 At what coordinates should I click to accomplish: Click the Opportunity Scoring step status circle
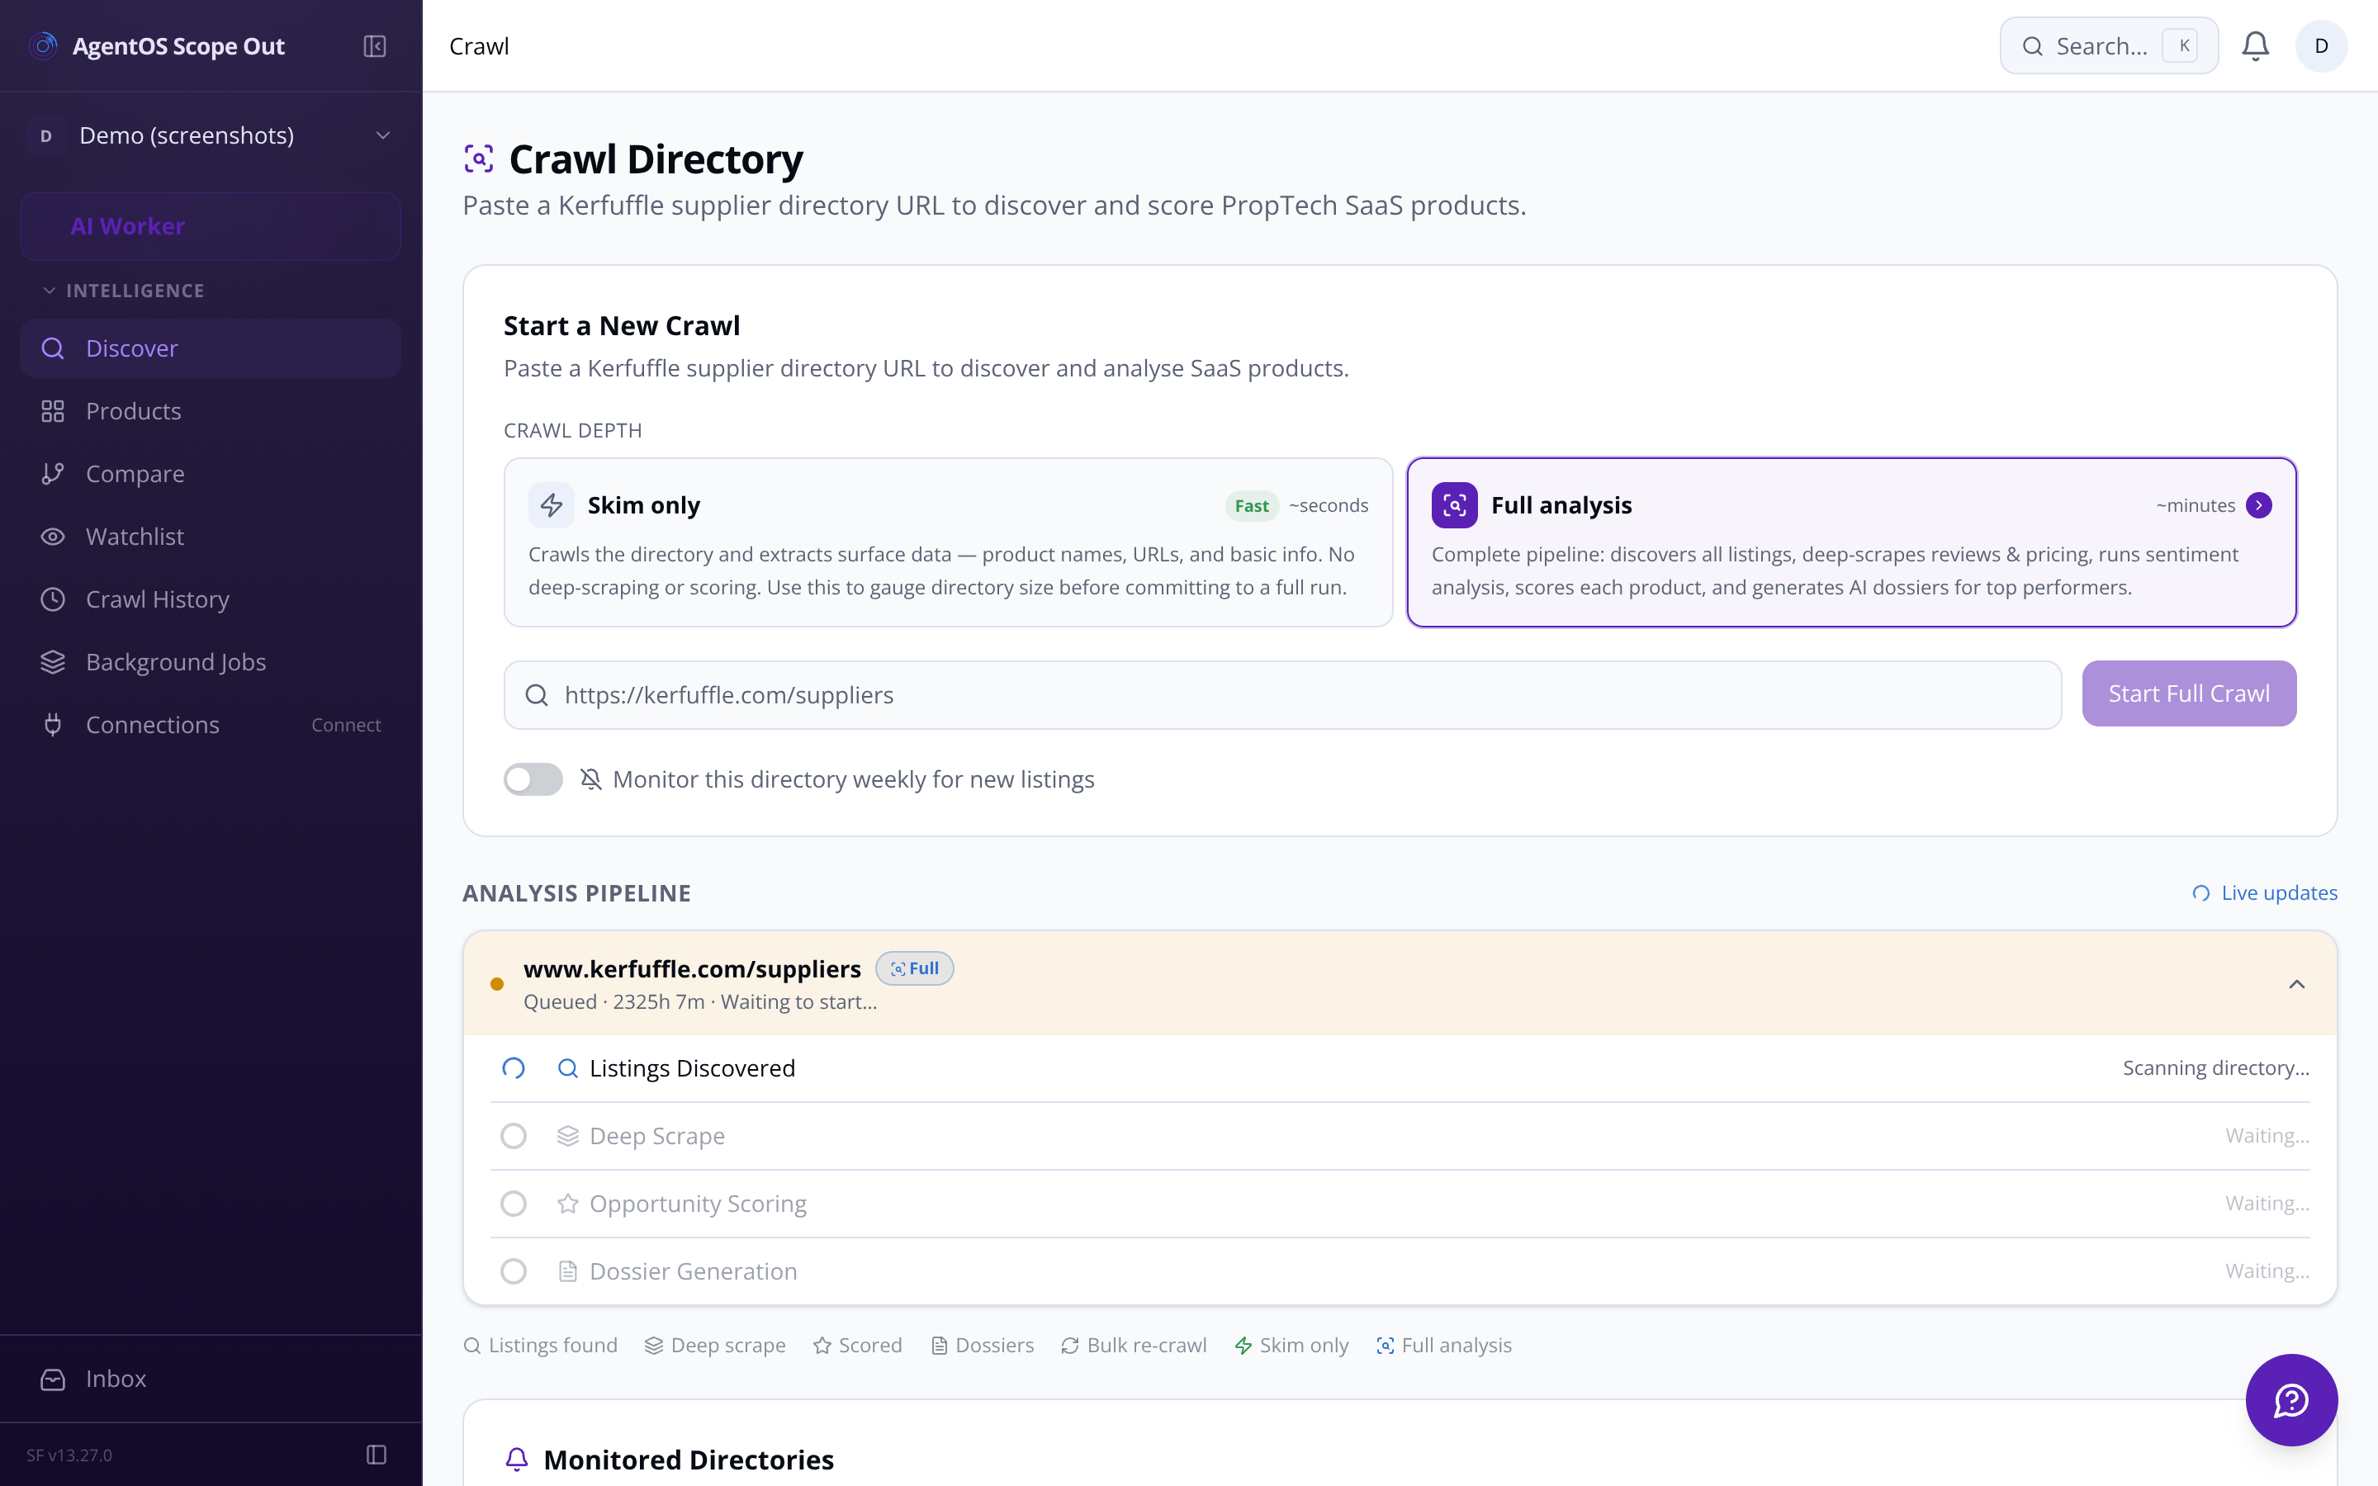point(513,1204)
